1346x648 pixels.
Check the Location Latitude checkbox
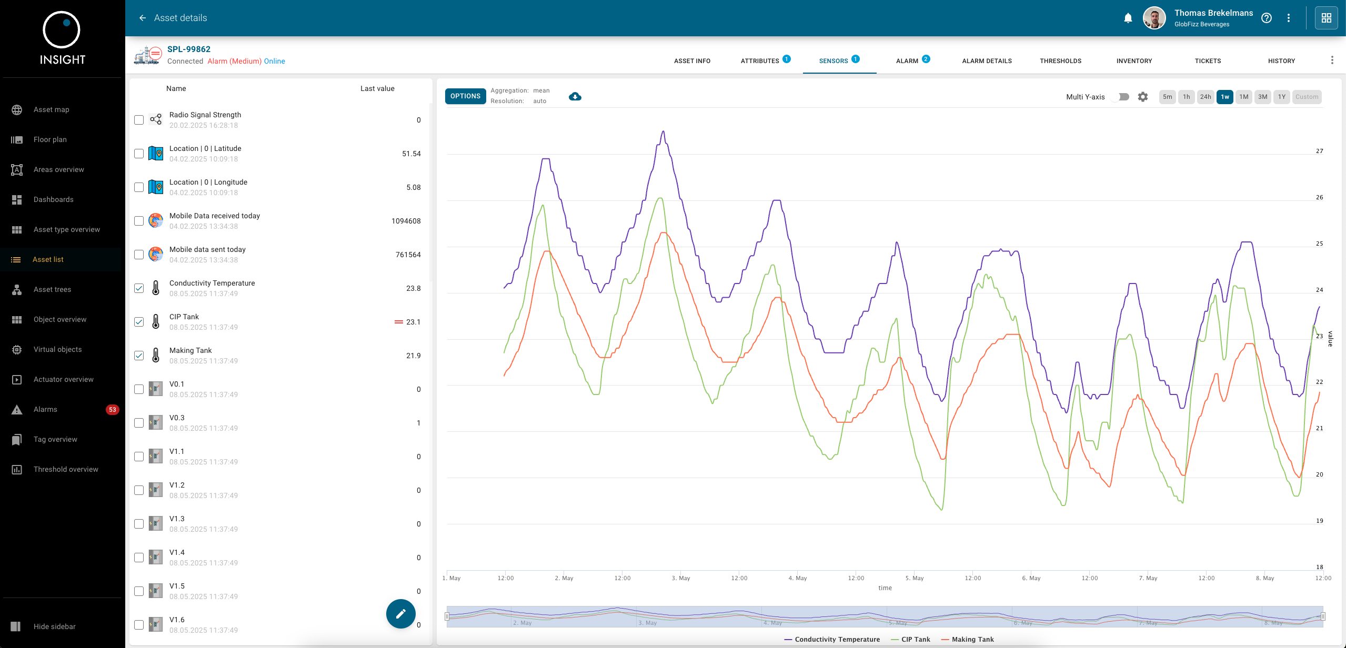point(139,154)
